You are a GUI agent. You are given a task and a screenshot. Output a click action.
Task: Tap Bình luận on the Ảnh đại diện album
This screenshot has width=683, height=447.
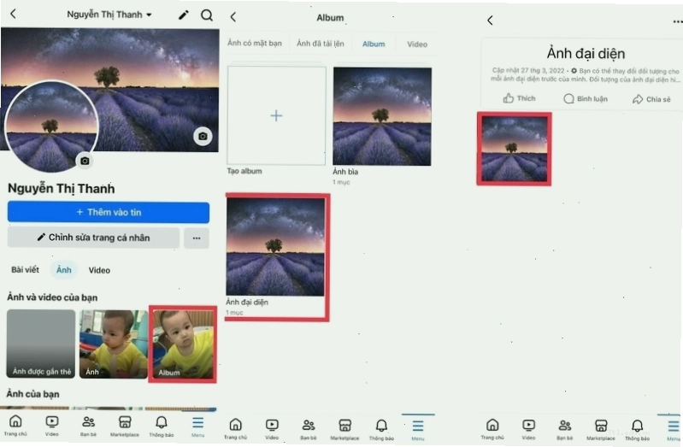click(x=586, y=99)
